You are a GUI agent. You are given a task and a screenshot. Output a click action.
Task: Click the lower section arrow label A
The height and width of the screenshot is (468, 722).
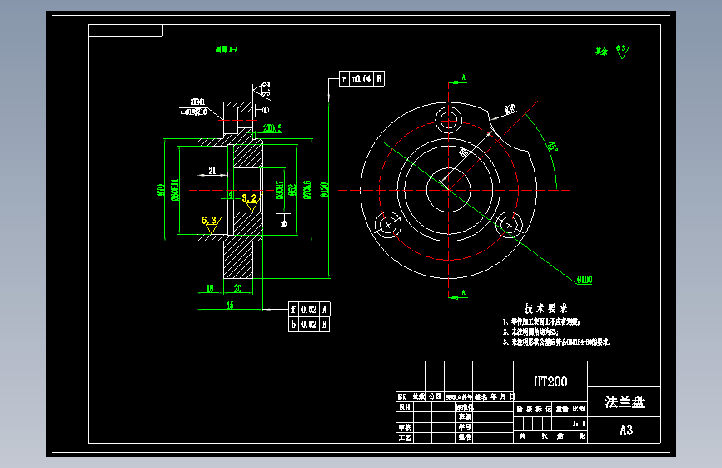click(464, 292)
